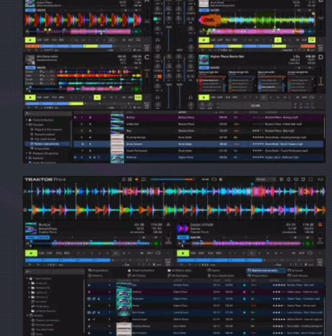Toggle SYNC on deck C in four-deck layout
Screen dimensions: 332x336
coord(30,67)
